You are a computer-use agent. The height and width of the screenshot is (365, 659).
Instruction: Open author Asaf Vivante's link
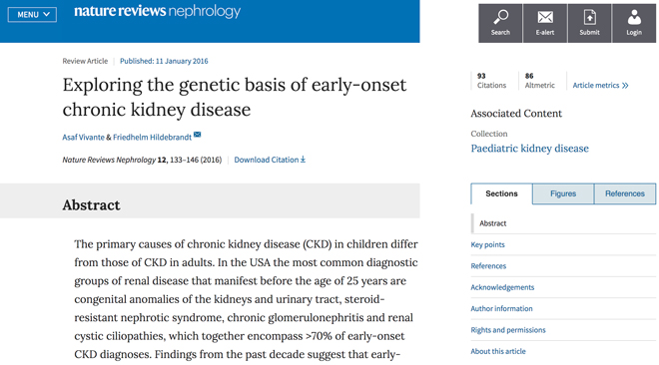pyautogui.click(x=83, y=138)
